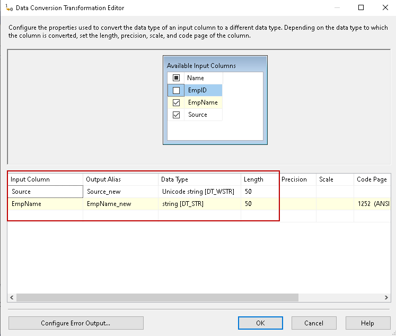This screenshot has width=396, height=336.
Task: Click the OK button
Action: pos(260,323)
